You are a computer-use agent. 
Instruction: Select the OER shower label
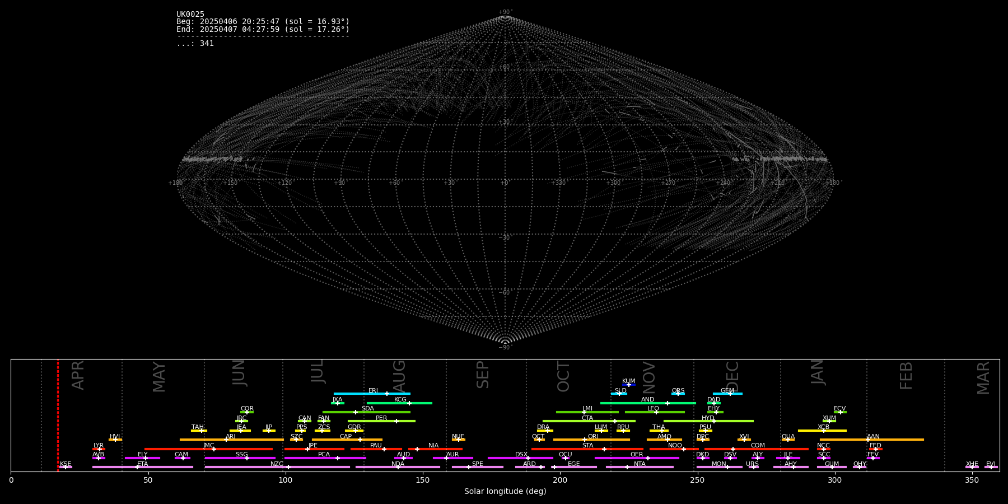(637, 455)
